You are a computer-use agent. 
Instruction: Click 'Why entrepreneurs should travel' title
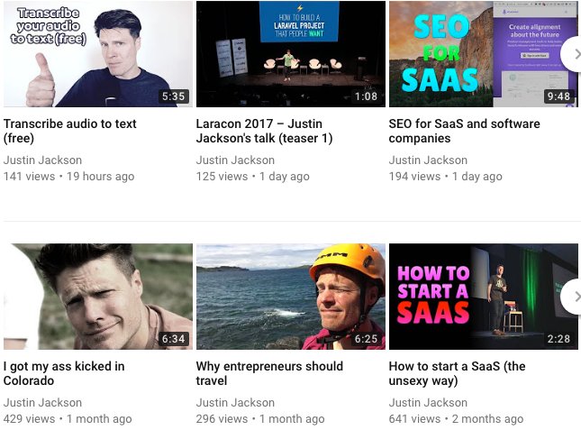269,373
